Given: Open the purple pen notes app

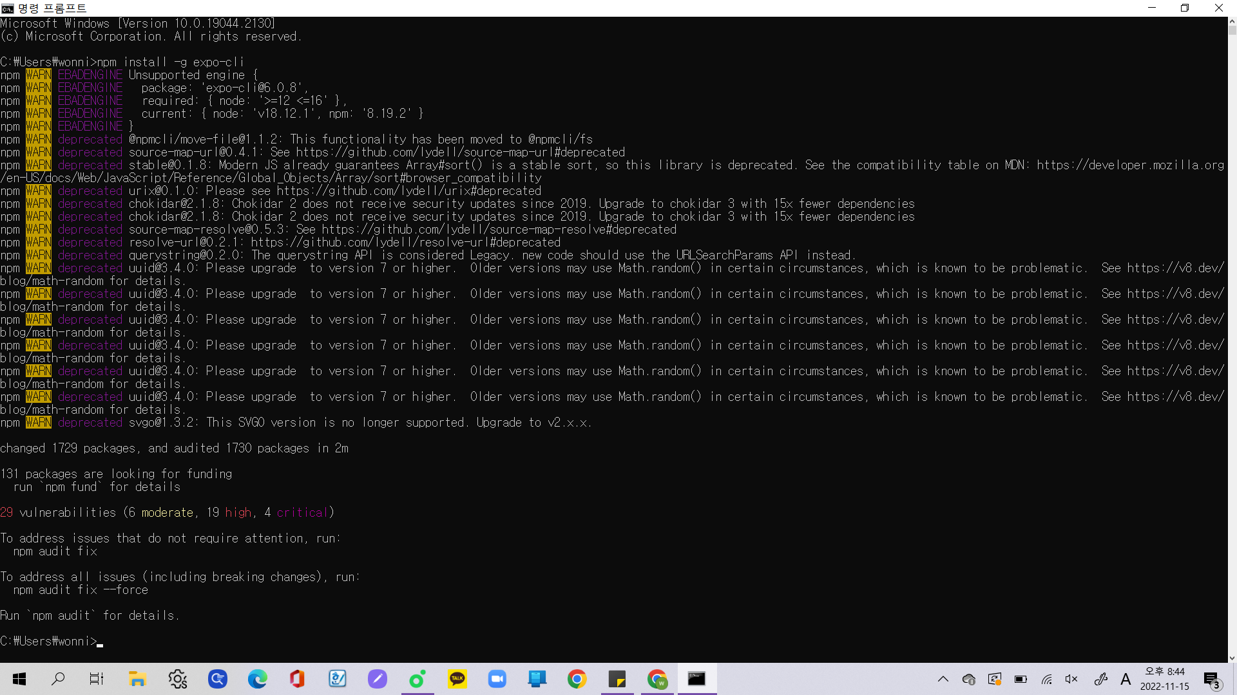Looking at the screenshot, I should click(x=378, y=679).
